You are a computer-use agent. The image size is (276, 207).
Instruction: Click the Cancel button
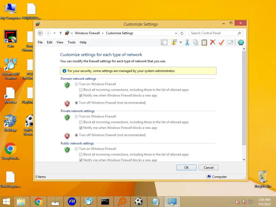tap(209, 168)
